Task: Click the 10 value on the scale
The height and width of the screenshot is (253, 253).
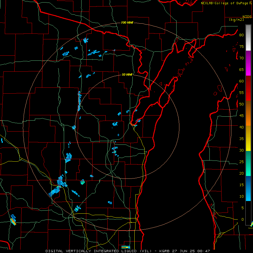Action: pos(241,196)
